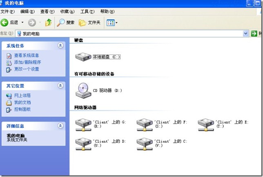Toggle the Folders pane button
This screenshot has height=177, width=263.
coord(89,22)
